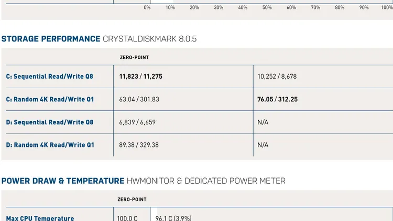Click 'D: Sequential Read/Write Q8' row label
This screenshot has width=393, height=221.
(50, 122)
